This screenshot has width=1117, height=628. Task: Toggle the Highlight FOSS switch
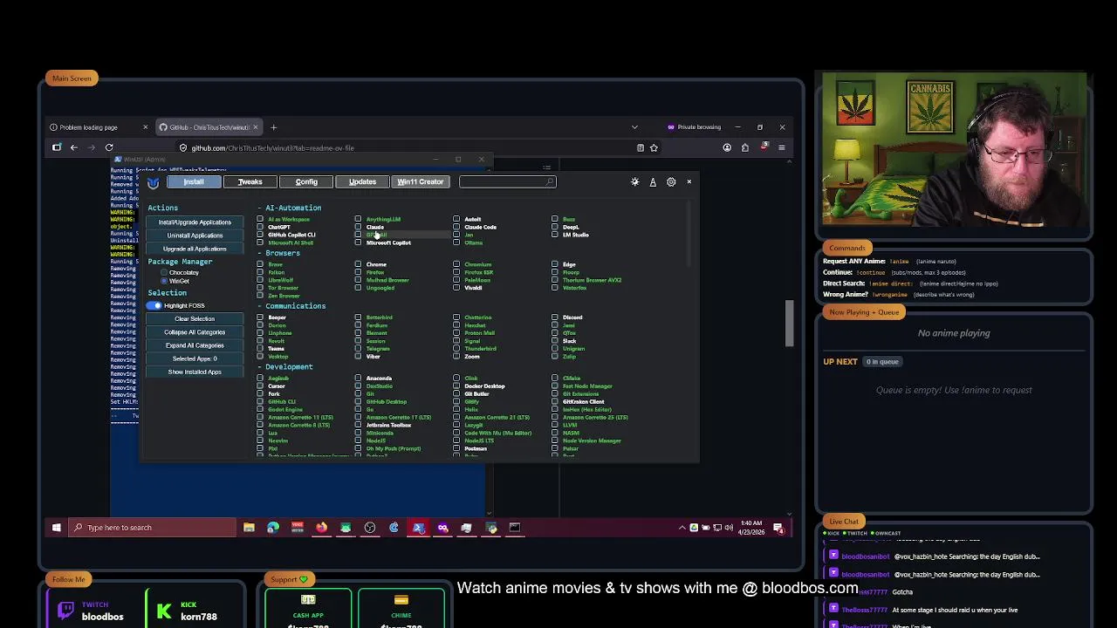pyautogui.click(x=154, y=306)
